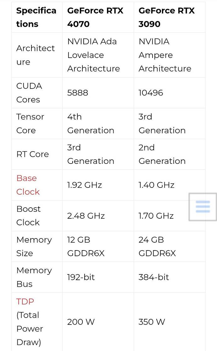The image size is (217, 351).
Task: Click the Specifications header cell
Action: coord(36,17)
